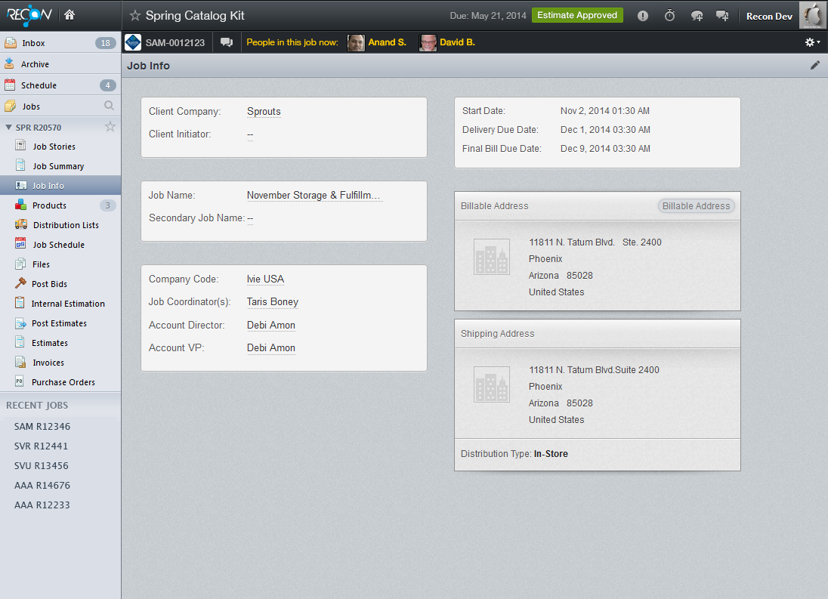
Task: Open Job Schedule in the sidebar
Action: click(x=60, y=244)
